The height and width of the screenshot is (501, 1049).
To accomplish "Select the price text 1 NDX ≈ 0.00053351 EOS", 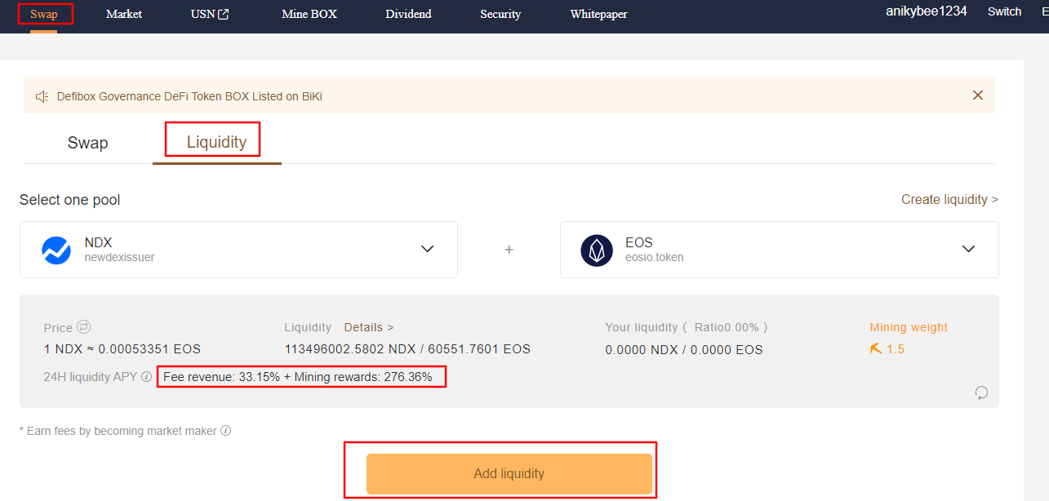I will point(122,349).
